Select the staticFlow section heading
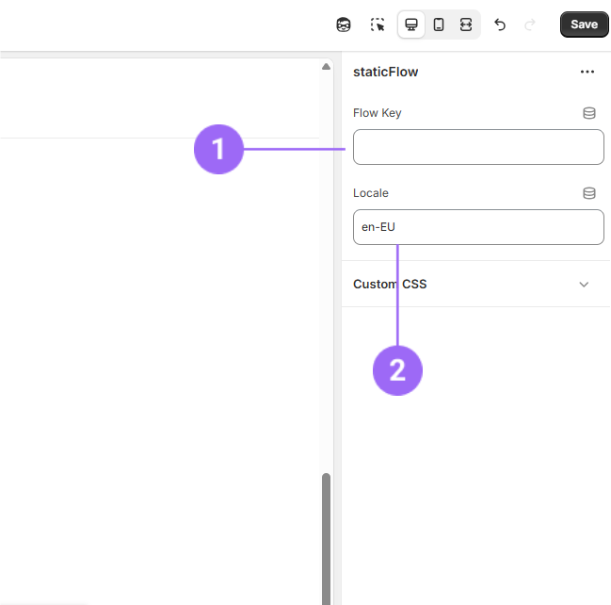611x605 pixels. 386,72
